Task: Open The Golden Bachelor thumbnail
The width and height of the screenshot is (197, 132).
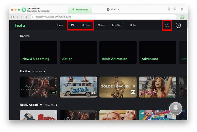Action: pyautogui.click(x=118, y=87)
